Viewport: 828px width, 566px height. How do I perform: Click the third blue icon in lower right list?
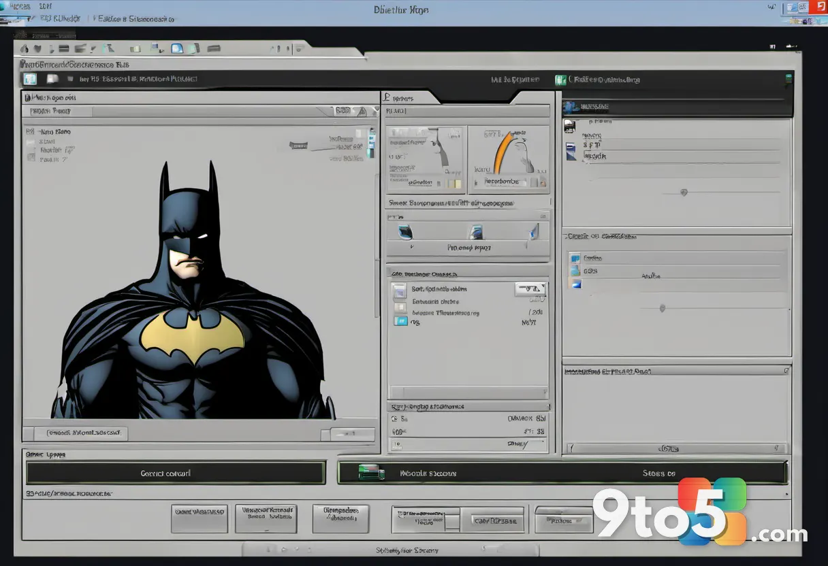click(x=576, y=284)
